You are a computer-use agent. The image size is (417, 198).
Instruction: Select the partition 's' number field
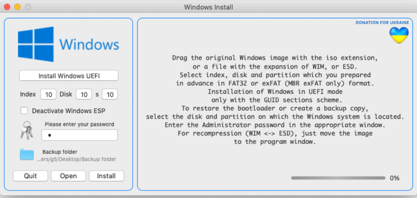click(110, 94)
